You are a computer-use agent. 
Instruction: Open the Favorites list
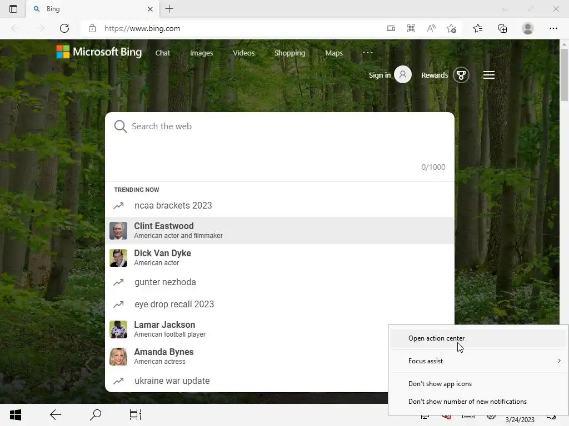[478, 28]
